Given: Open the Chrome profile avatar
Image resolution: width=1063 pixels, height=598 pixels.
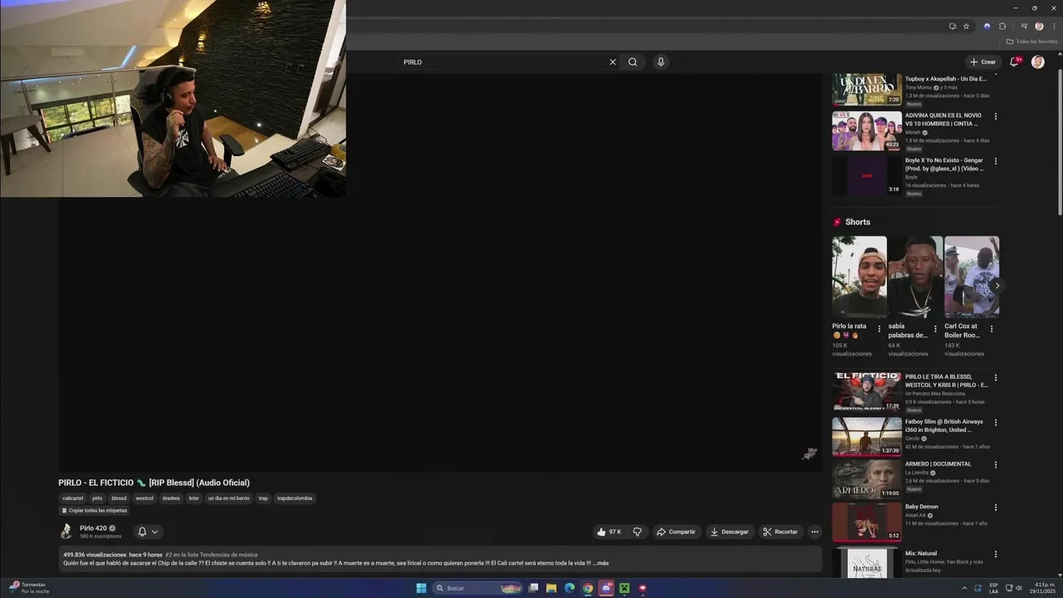Looking at the screenshot, I should point(1039,26).
